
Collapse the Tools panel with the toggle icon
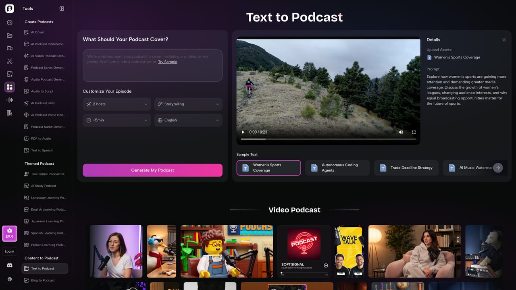click(x=62, y=8)
